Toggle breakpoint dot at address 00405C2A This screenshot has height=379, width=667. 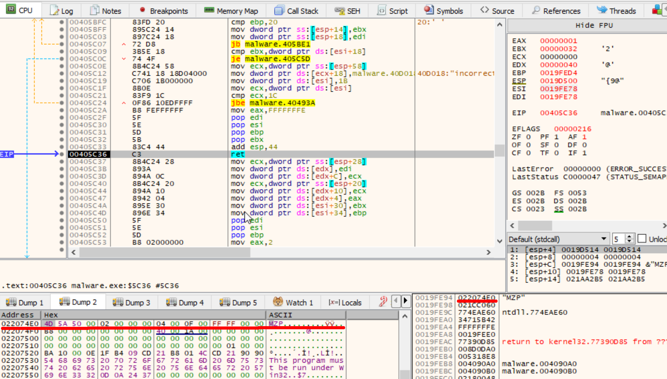tap(62, 110)
